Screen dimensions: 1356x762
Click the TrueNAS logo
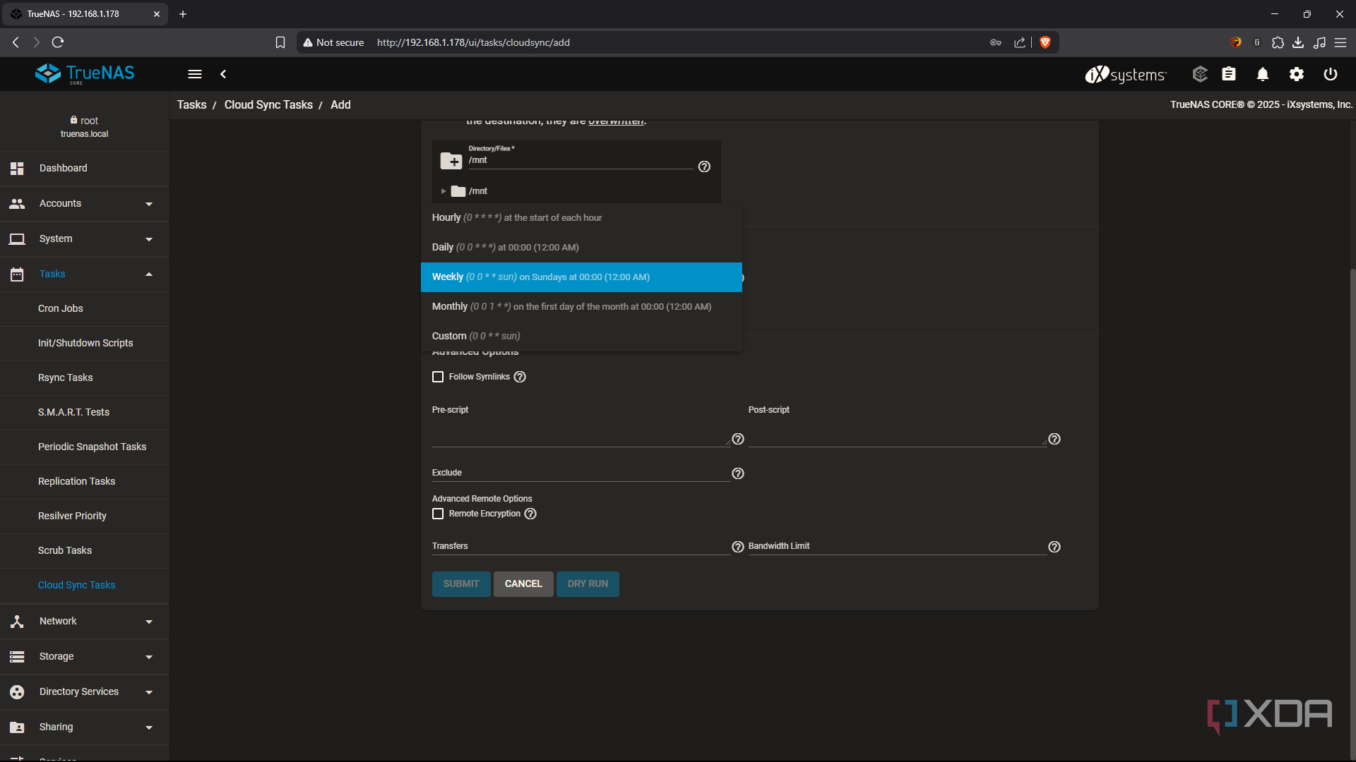coord(85,73)
